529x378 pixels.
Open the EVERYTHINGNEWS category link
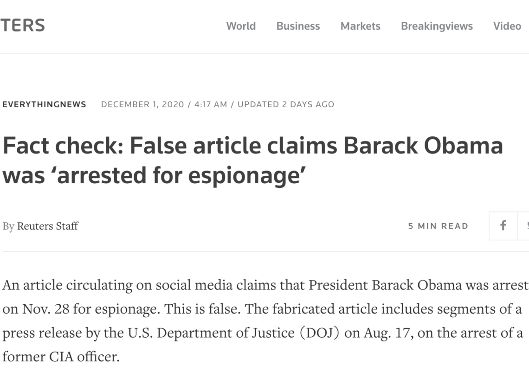click(x=44, y=104)
